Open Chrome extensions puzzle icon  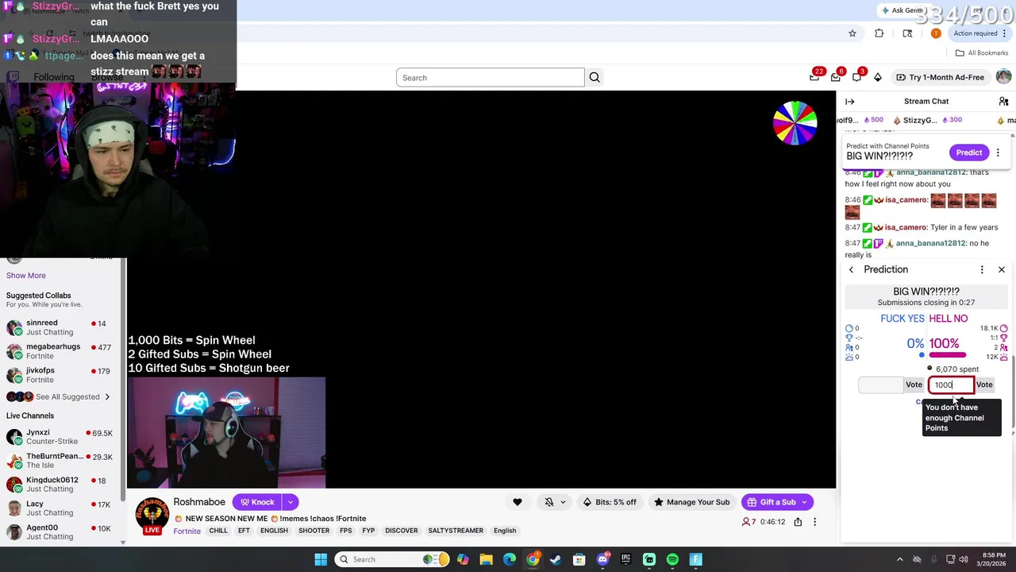point(879,33)
